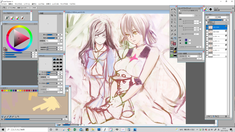This screenshot has height=132, width=235.
Task: Open the Color Expression controller dropdown
Action: (193, 56)
